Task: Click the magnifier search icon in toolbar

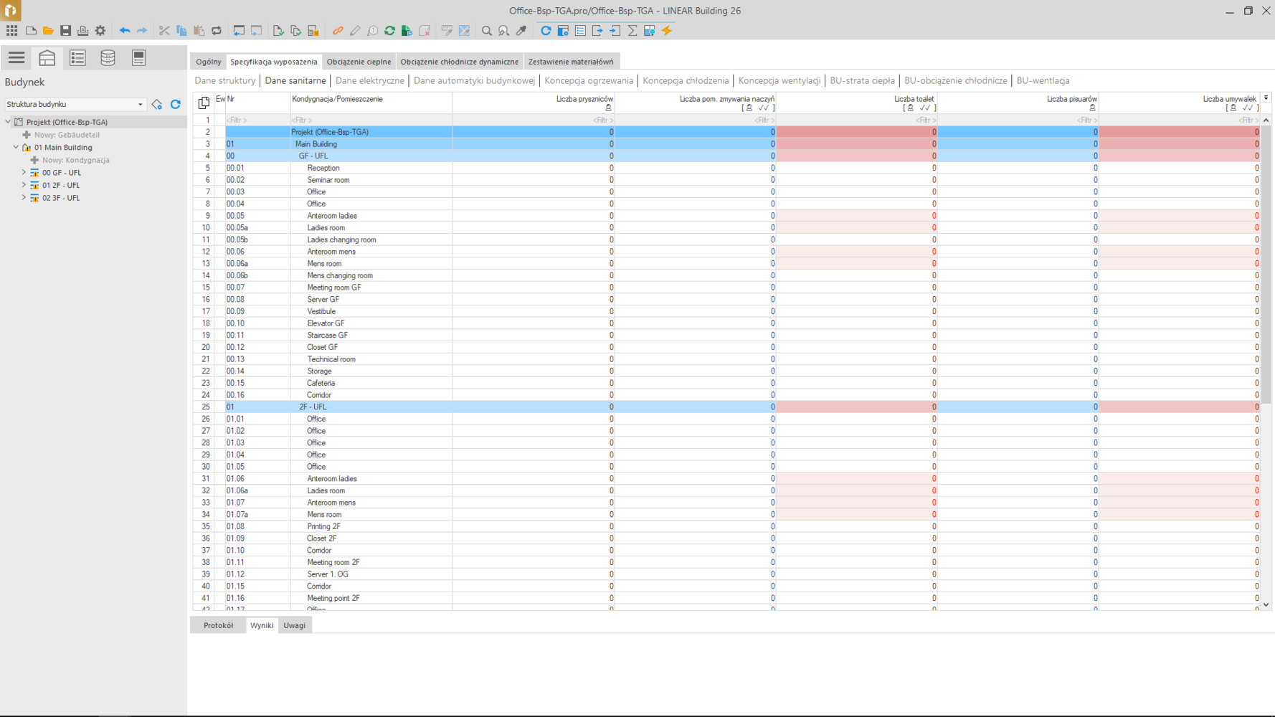Action: coord(486,31)
